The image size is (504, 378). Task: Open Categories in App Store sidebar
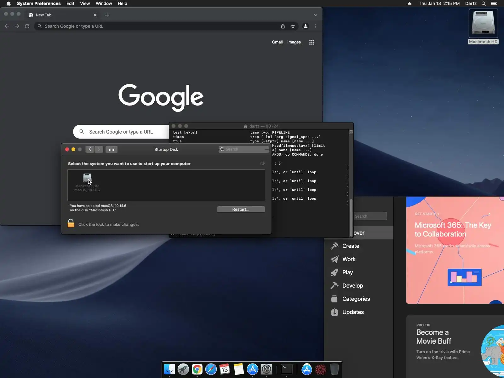click(x=359, y=299)
